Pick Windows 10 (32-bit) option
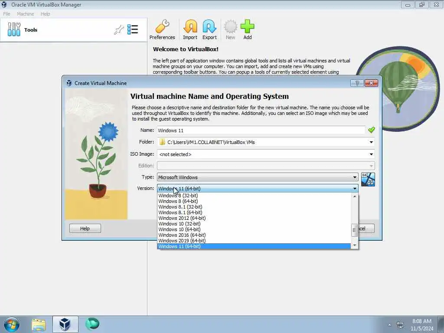Screen dimensions: 444x333 [254, 224]
